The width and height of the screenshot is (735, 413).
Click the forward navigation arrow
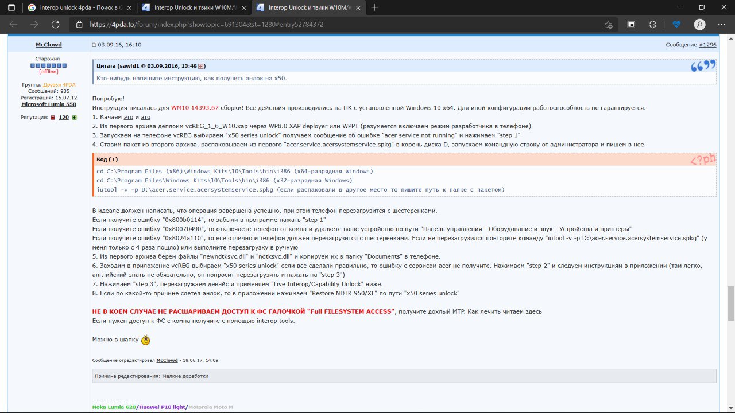(x=34, y=25)
